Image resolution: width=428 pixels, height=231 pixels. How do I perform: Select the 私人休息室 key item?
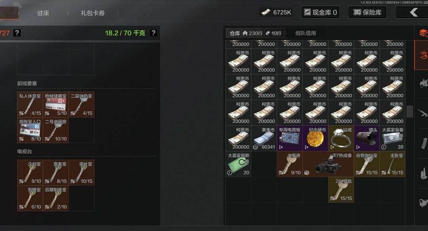(x=30, y=104)
